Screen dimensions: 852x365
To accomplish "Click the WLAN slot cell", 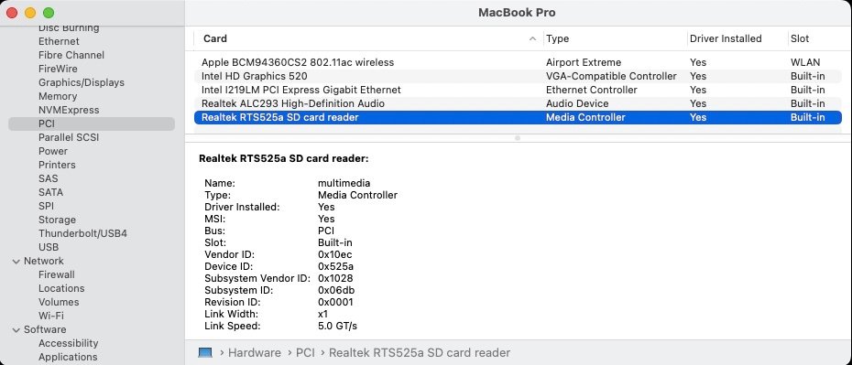I will coord(805,62).
